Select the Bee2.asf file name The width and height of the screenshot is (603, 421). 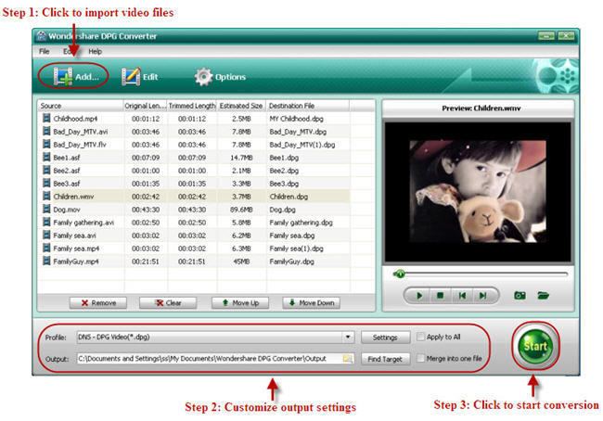coord(67,171)
